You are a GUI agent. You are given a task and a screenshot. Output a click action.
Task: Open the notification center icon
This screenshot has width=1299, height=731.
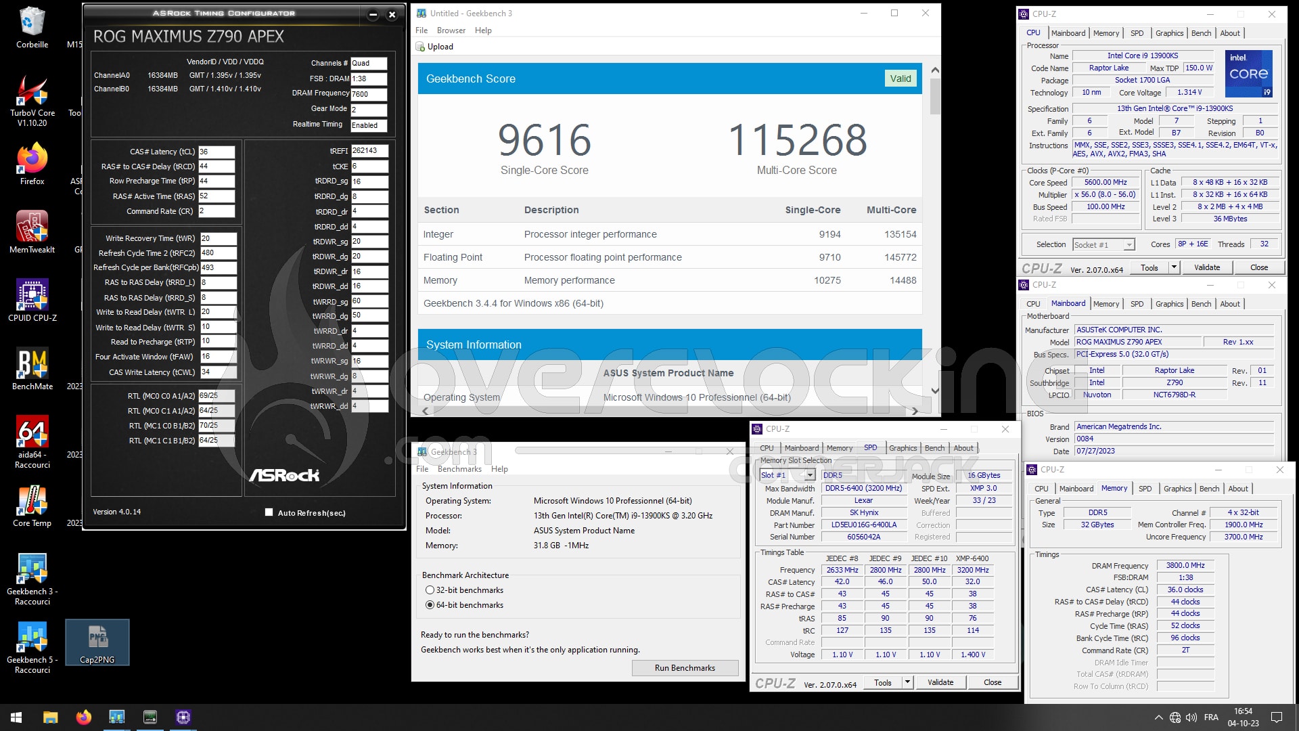(1277, 717)
